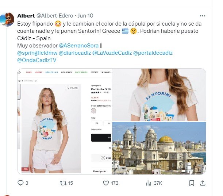Open the @diariocadiz mention

(75, 53)
